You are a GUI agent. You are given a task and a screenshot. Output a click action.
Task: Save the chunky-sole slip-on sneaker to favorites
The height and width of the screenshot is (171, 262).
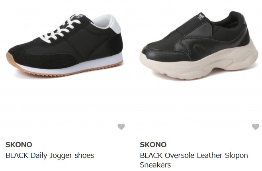coord(256,126)
